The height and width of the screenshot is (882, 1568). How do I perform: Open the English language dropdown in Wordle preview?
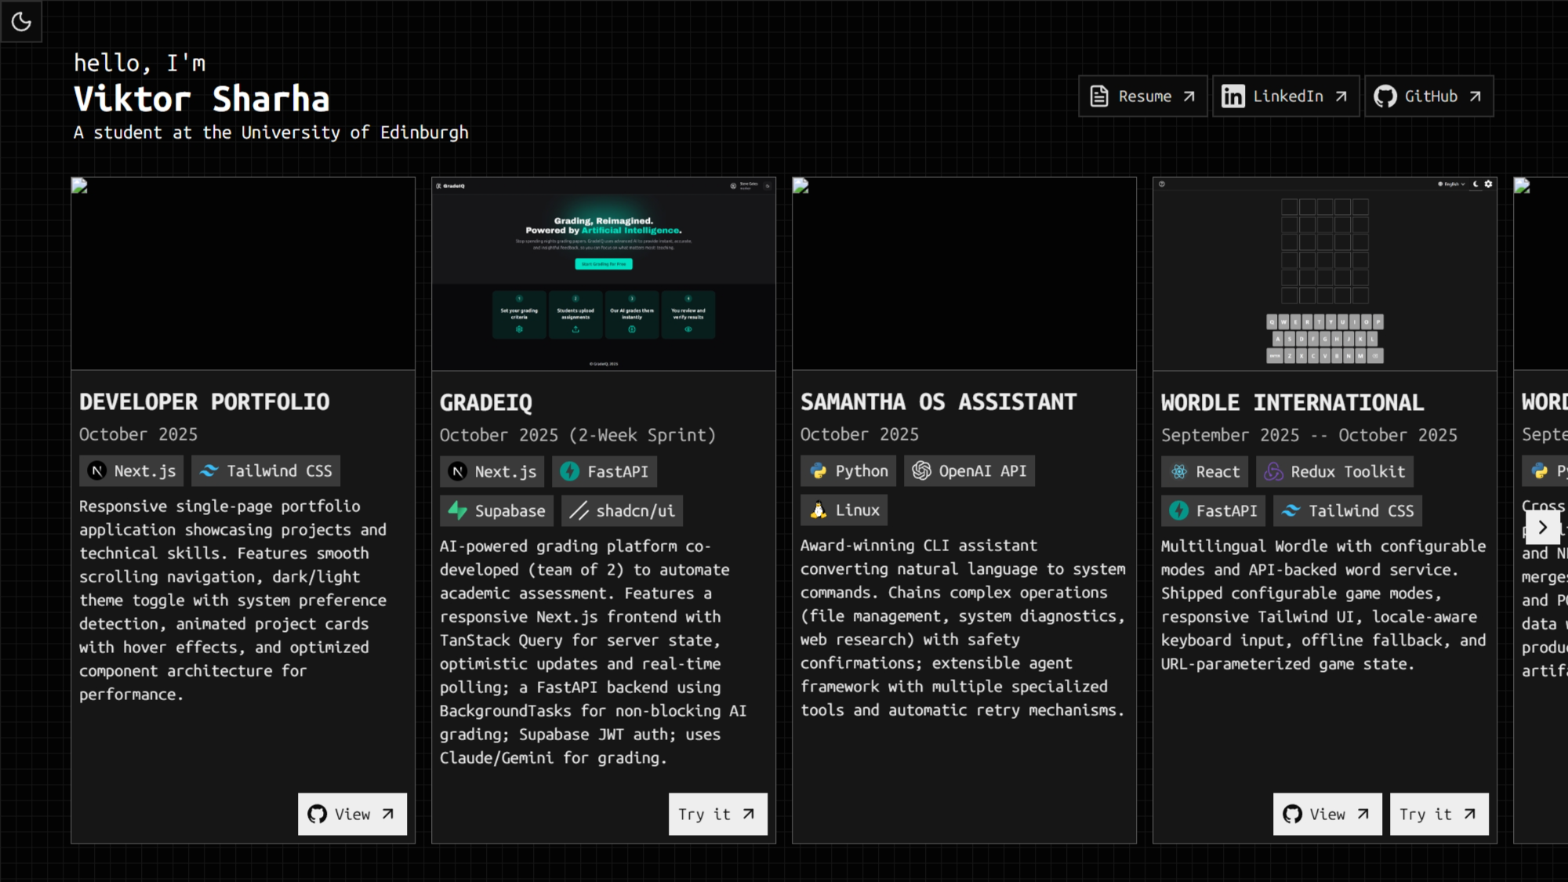click(1451, 184)
